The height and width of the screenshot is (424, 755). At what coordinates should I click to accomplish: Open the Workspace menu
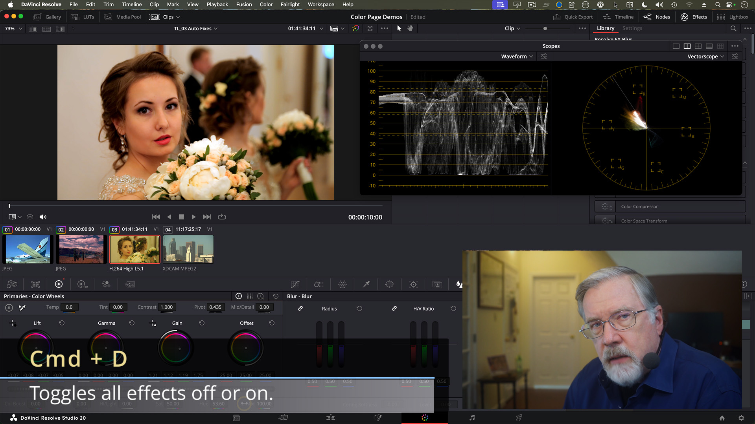(321, 4)
